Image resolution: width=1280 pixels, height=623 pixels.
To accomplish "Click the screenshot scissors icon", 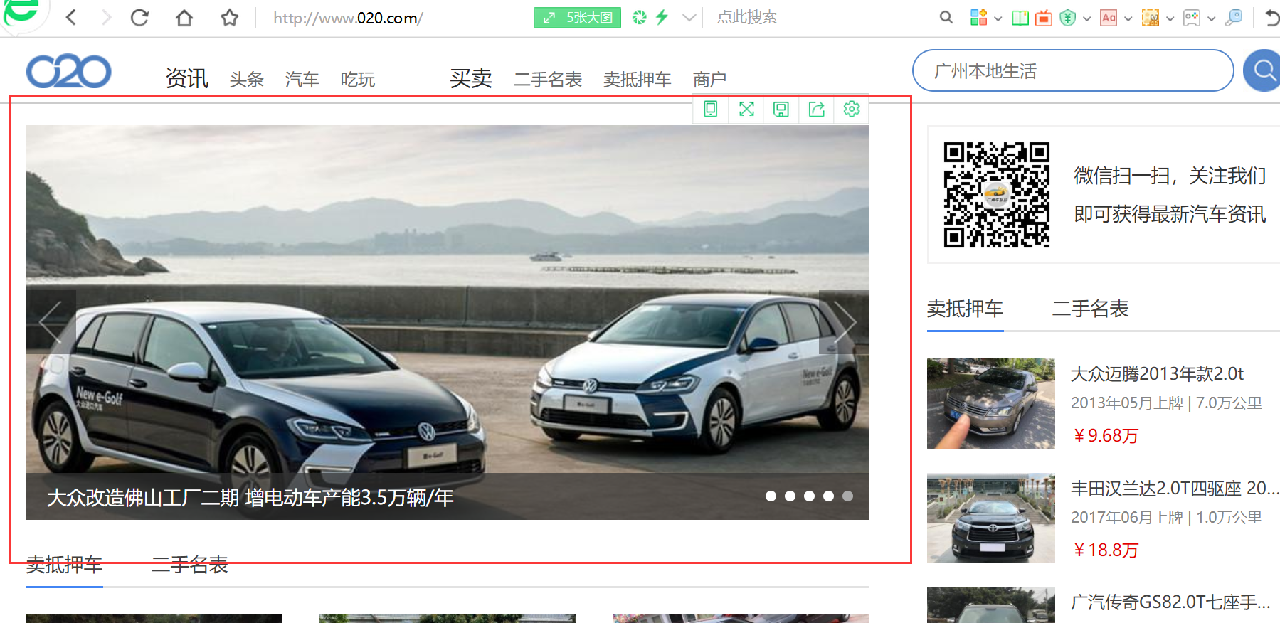I will 1151,18.
